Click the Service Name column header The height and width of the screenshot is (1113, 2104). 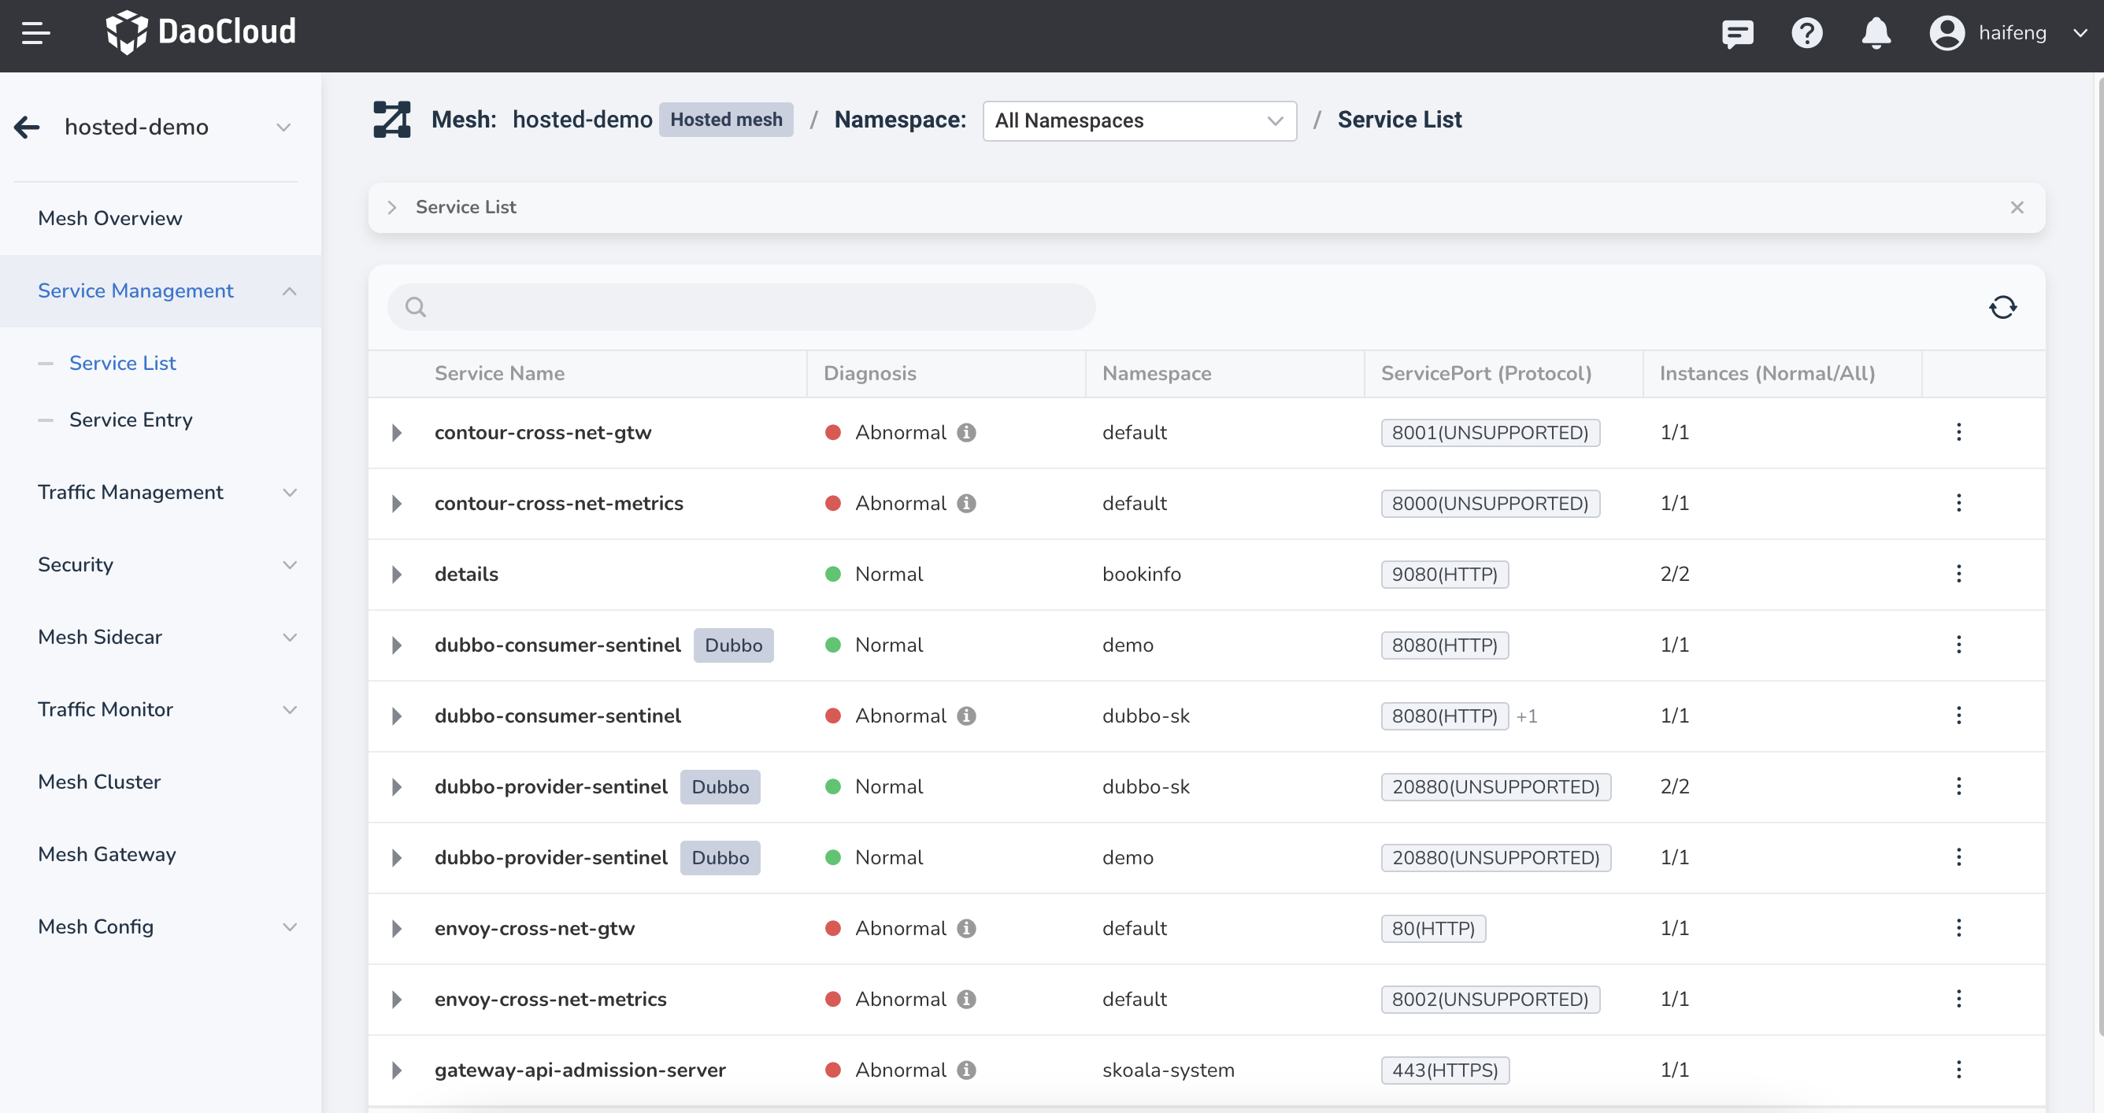[499, 374]
